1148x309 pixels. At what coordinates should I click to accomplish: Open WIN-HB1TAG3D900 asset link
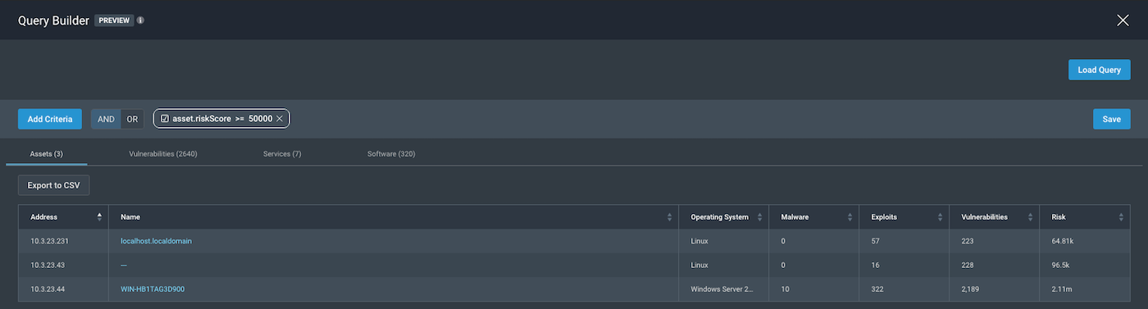[153, 289]
